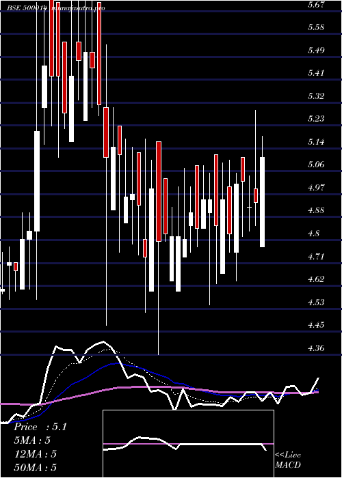
Task: Click the '<<Live MACD' label
Action: pos(288,460)
